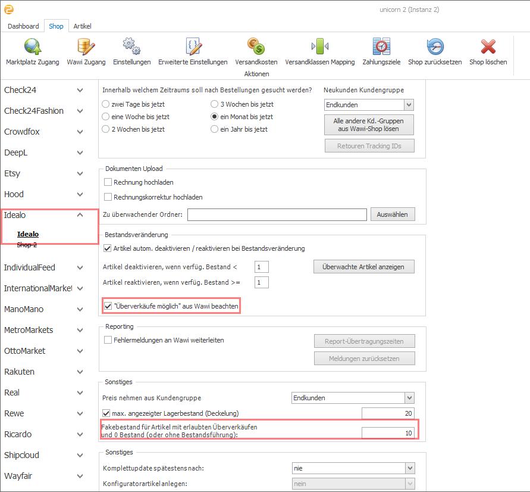530x492 pixels.
Task: Click the Auswählen folder button
Action: 393,214
